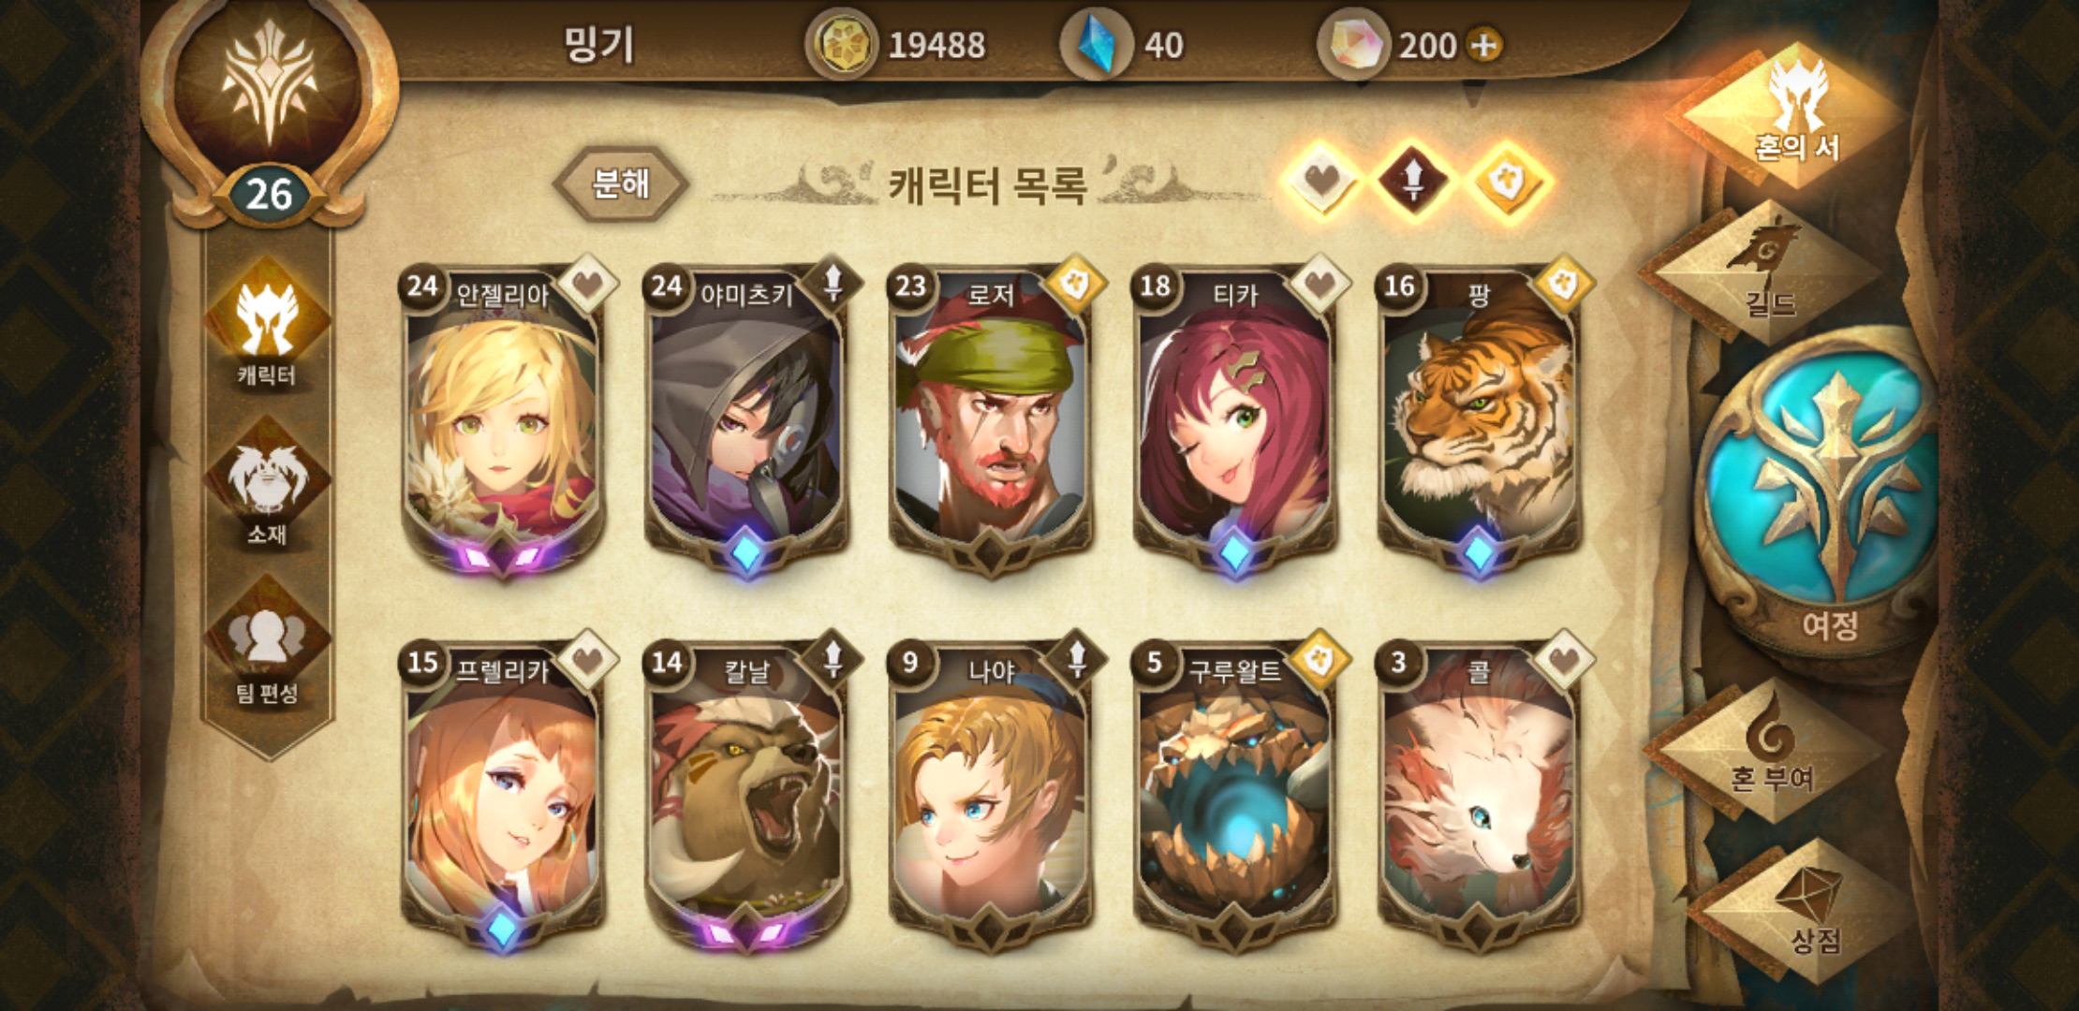
Task: Toggle the shield type filter
Action: coord(1507,180)
